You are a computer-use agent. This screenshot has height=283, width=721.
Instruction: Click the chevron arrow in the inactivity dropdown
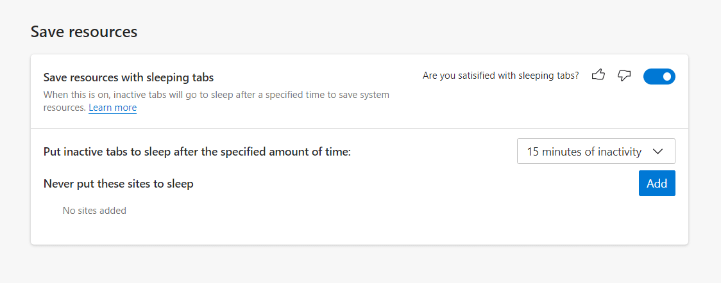(x=657, y=152)
